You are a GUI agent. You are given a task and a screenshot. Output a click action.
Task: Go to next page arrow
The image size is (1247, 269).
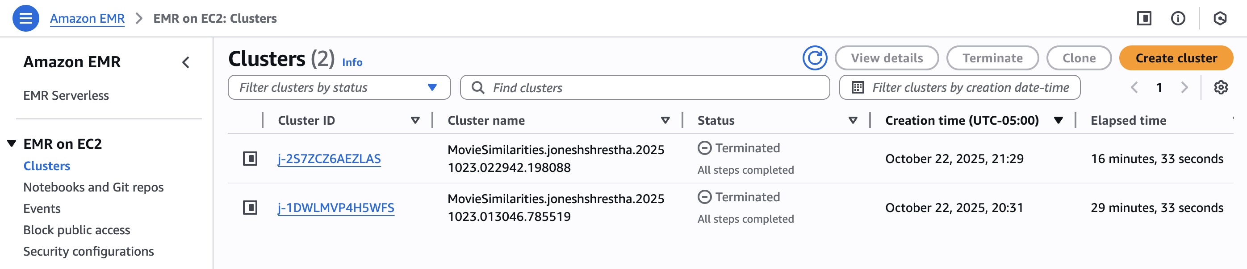click(x=1184, y=87)
